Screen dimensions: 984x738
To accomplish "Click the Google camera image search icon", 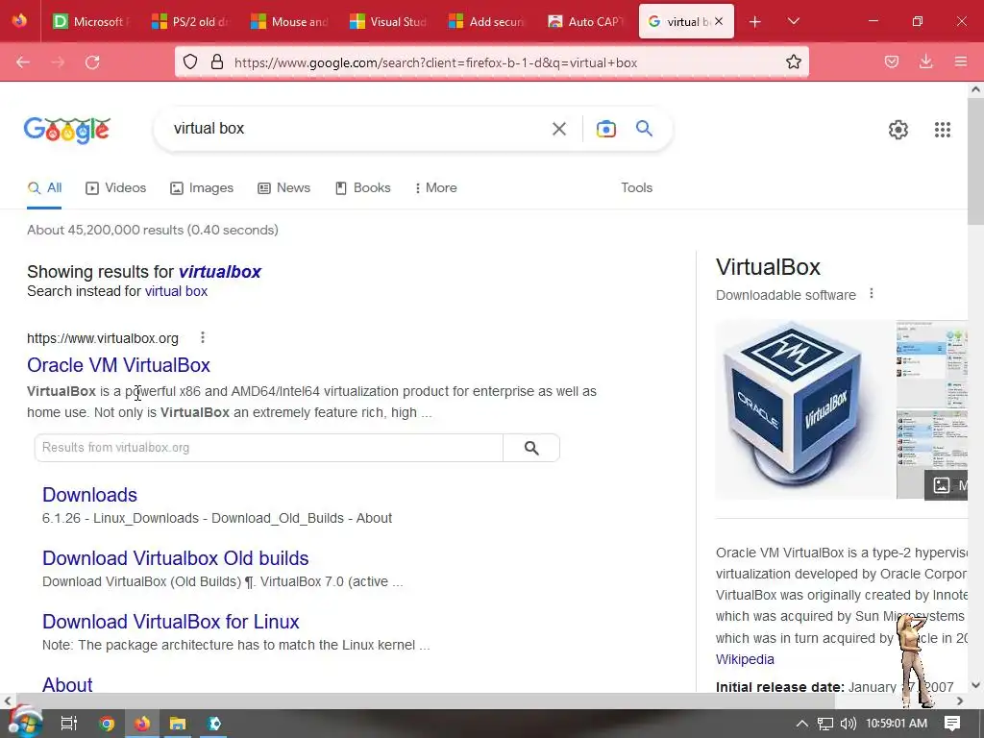I will pyautogui.click(x=605, y=129).
